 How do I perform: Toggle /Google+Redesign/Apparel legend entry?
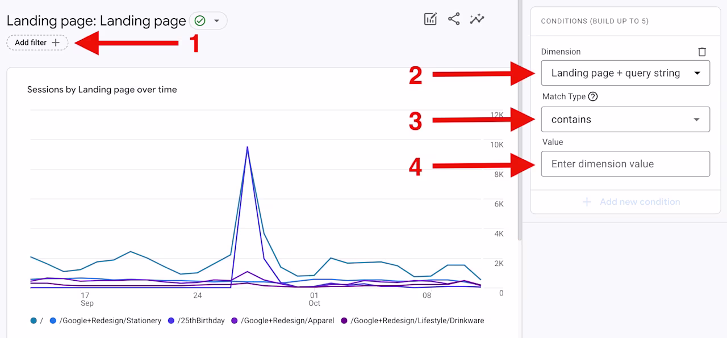282,320
